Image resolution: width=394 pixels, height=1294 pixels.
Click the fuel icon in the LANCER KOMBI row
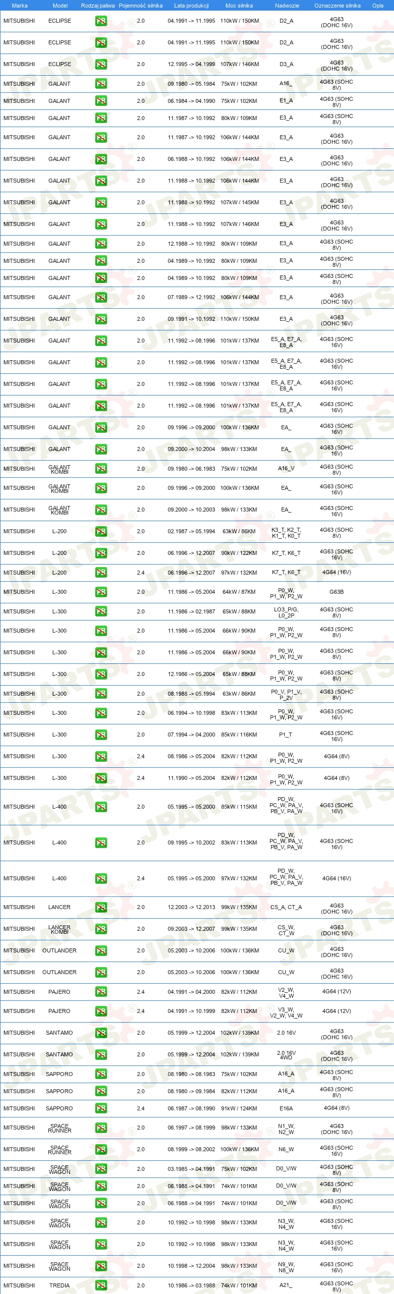(x=101, y=929)
